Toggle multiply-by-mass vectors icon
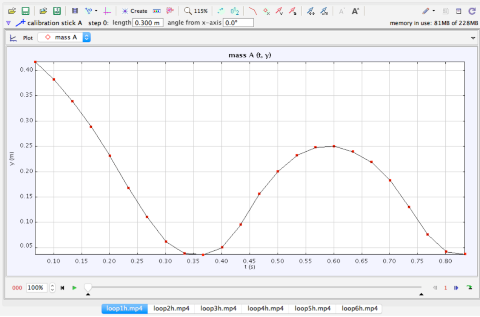This screenshot has height=317, width=480. pyautogui.click(x=324, y=11)
